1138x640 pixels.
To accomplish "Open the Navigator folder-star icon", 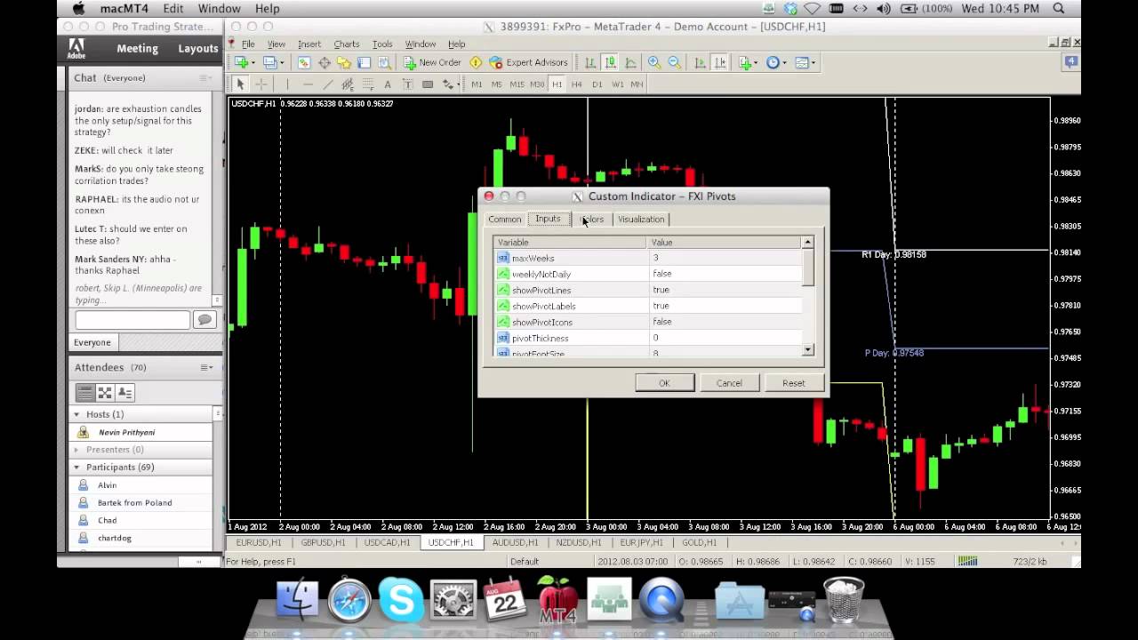I will [344, 62].
